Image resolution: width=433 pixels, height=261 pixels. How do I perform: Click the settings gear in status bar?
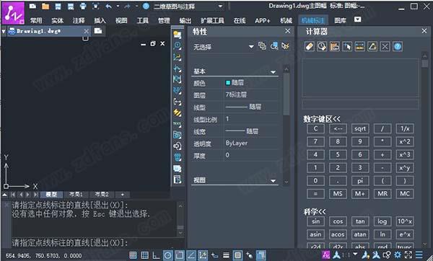398,255
